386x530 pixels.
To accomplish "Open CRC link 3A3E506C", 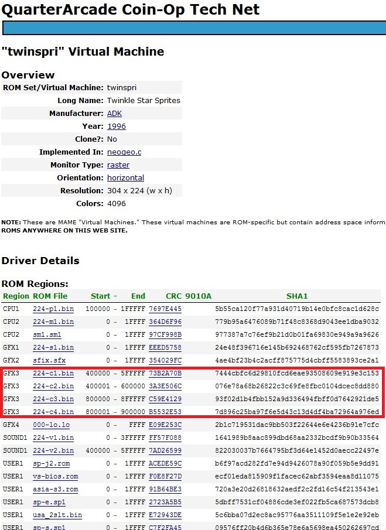I will [x=165, y=386].
